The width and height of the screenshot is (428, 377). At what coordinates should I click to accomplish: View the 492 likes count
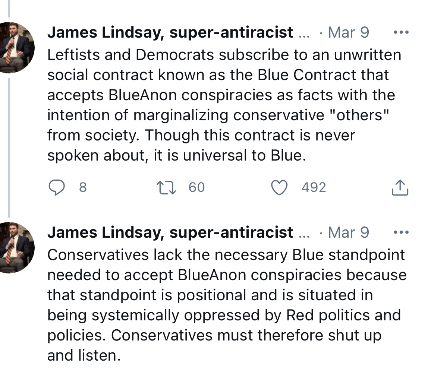[314, 187]
